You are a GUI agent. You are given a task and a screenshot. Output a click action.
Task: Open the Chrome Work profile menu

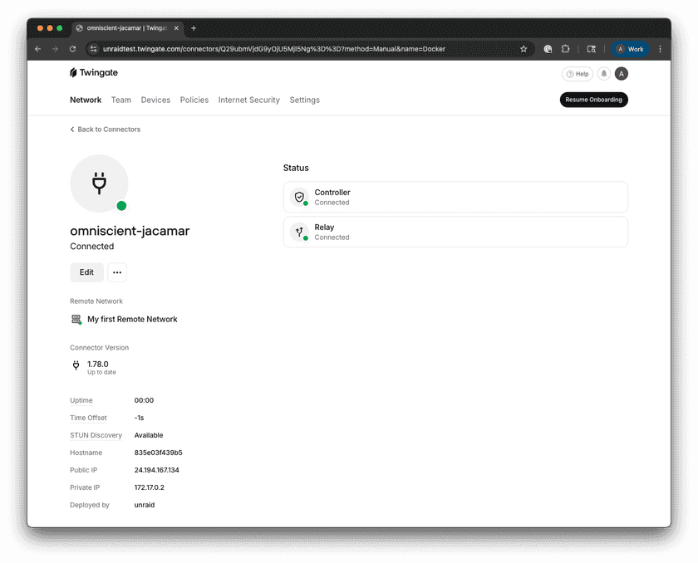click(x=630, y=49)
